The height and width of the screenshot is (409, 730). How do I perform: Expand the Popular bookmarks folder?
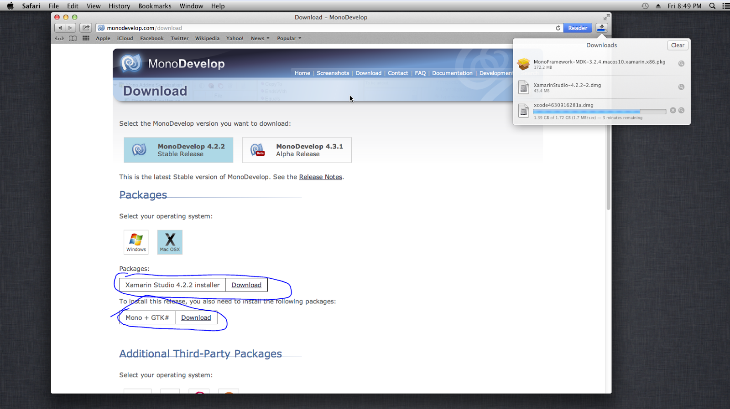[x=289, y=38]
